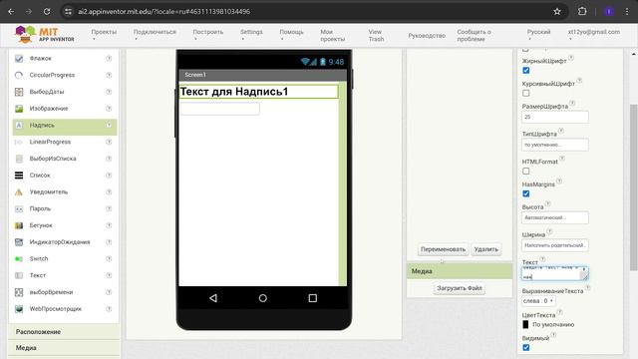Image resolution: width=638 pixels, height=359 pixels.
Task: Select the Флажок checkbox component icon
Action: click(x=19, y=59)
